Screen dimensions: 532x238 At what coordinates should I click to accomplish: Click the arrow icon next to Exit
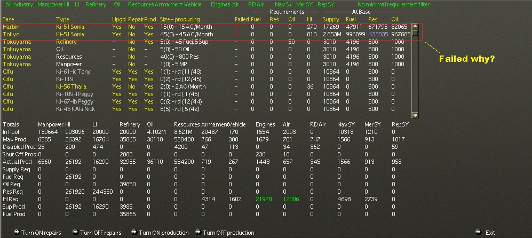[x=479, y=232]
